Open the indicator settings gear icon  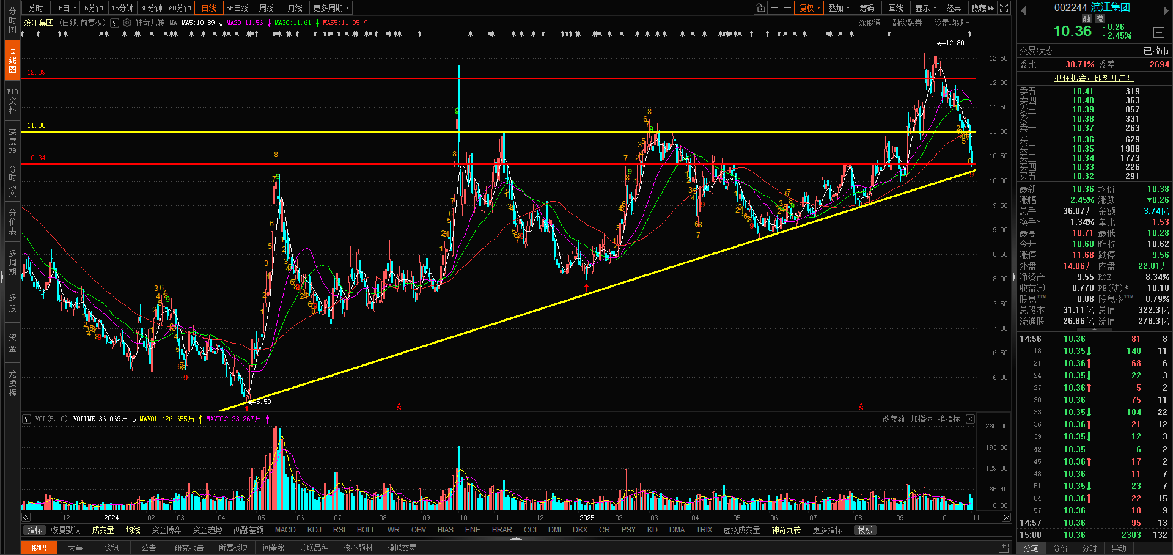[127, 23]
